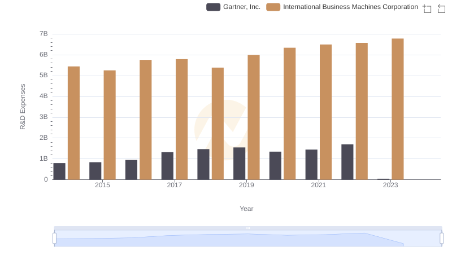Image resolution: width=452 pixels, height=260 pixels.
Task: Click the tan IBM legend color swatch
Action: tap(273, 7)
